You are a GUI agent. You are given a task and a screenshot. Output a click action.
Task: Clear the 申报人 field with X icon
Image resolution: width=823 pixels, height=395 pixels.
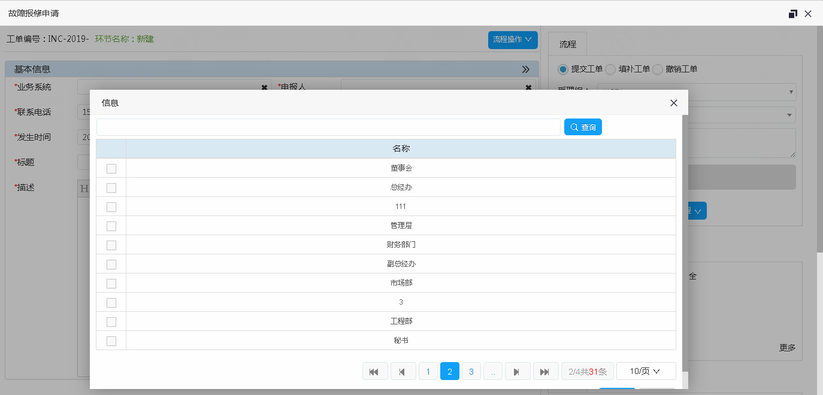528,87
